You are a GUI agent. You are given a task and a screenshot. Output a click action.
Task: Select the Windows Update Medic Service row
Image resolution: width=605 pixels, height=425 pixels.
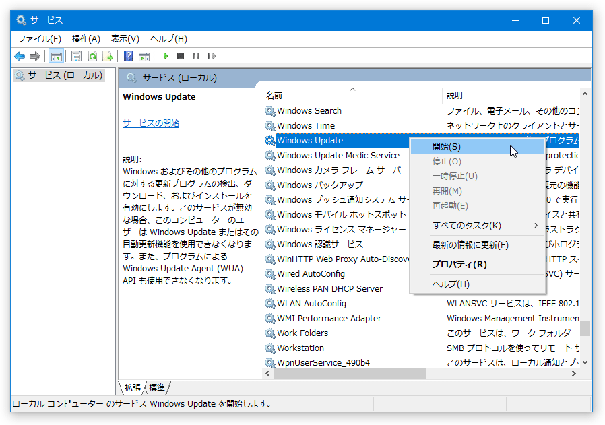(336, 156)
